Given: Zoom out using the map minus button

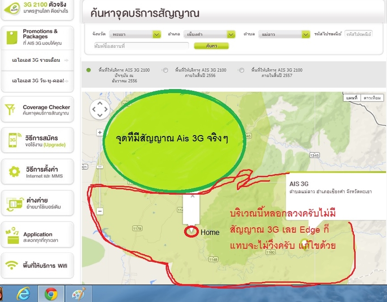Looking at the screenshot, I should pos(100,211).
